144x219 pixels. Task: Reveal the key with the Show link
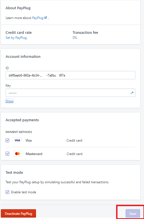click(9, 101)
